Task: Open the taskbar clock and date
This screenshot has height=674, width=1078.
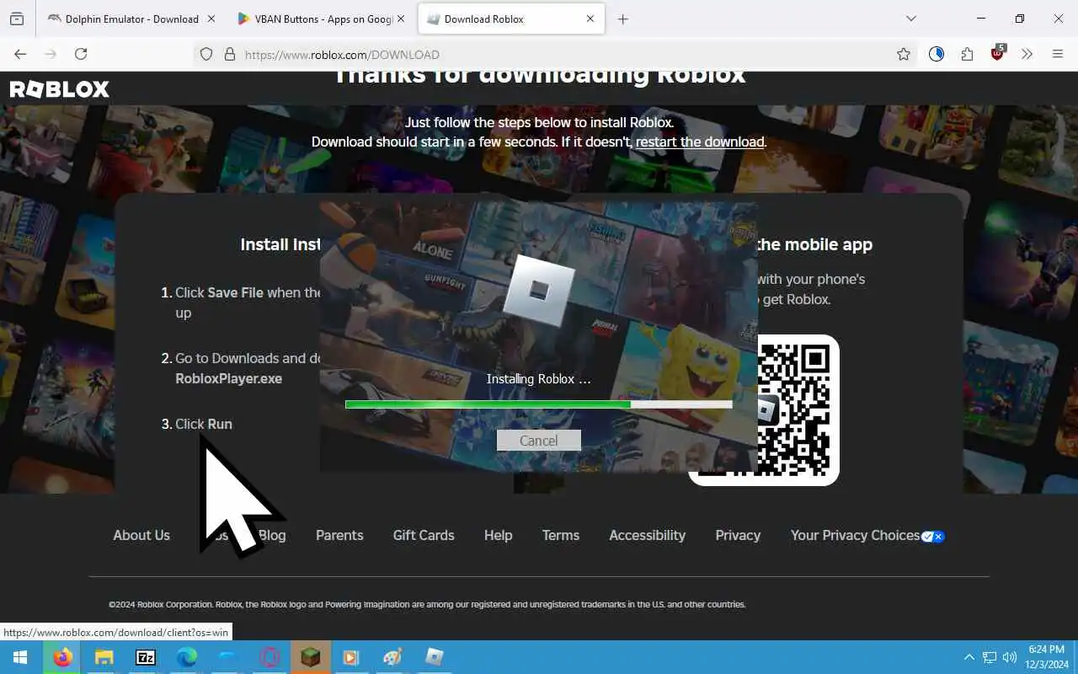Action: point(1046,657)
